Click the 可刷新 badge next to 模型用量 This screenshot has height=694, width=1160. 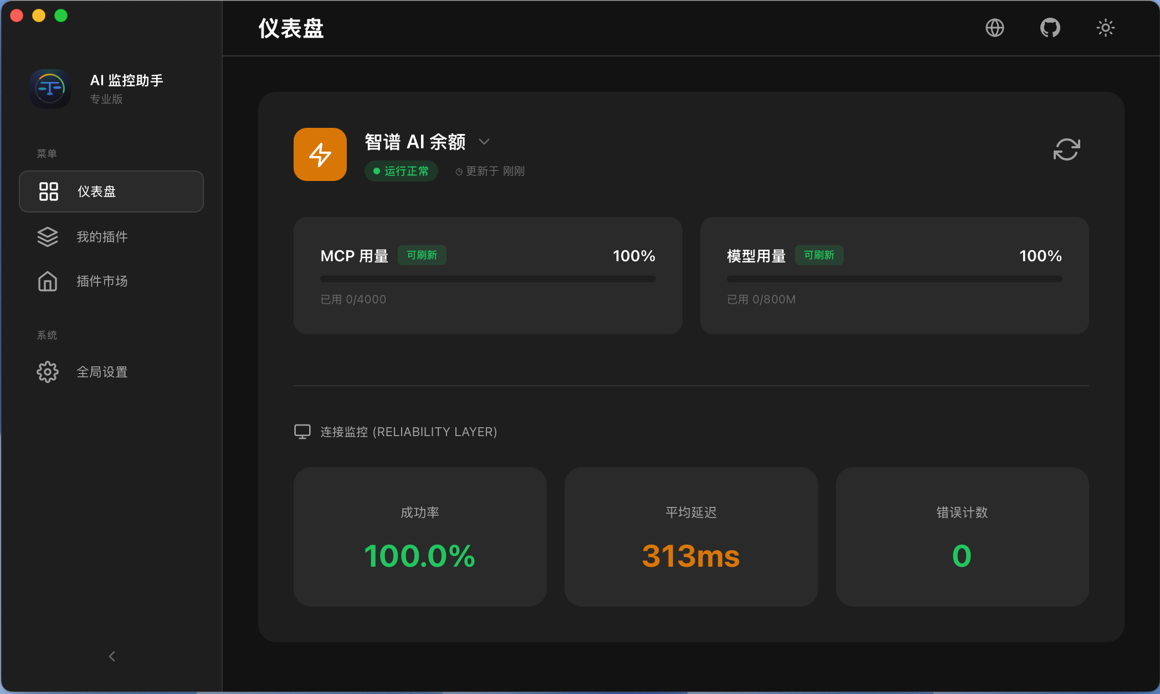(819, 255)
